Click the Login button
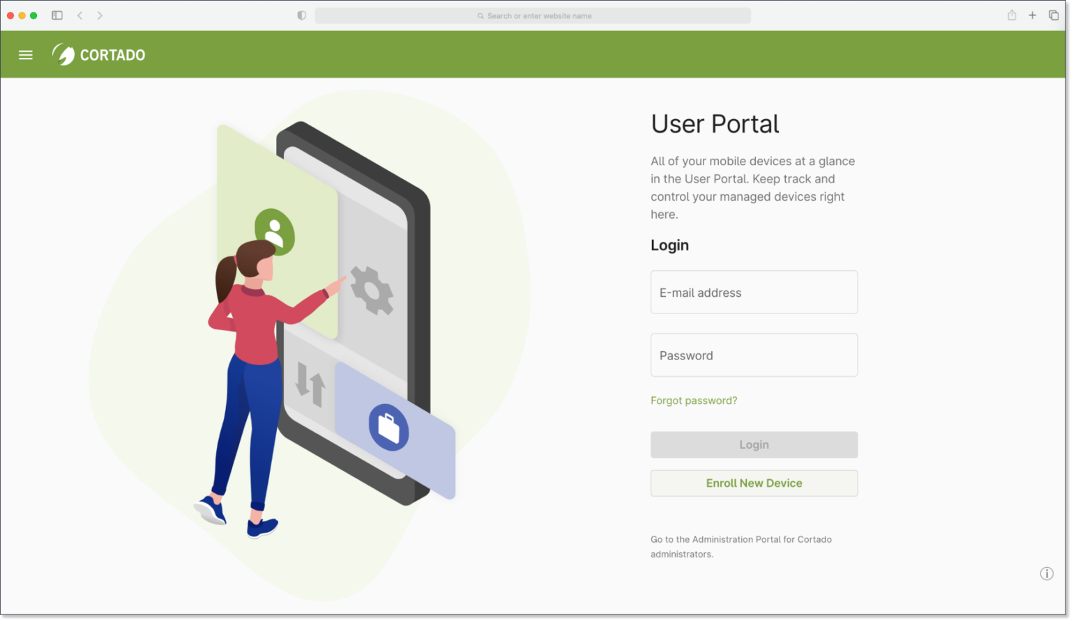 tap(754, 444)
